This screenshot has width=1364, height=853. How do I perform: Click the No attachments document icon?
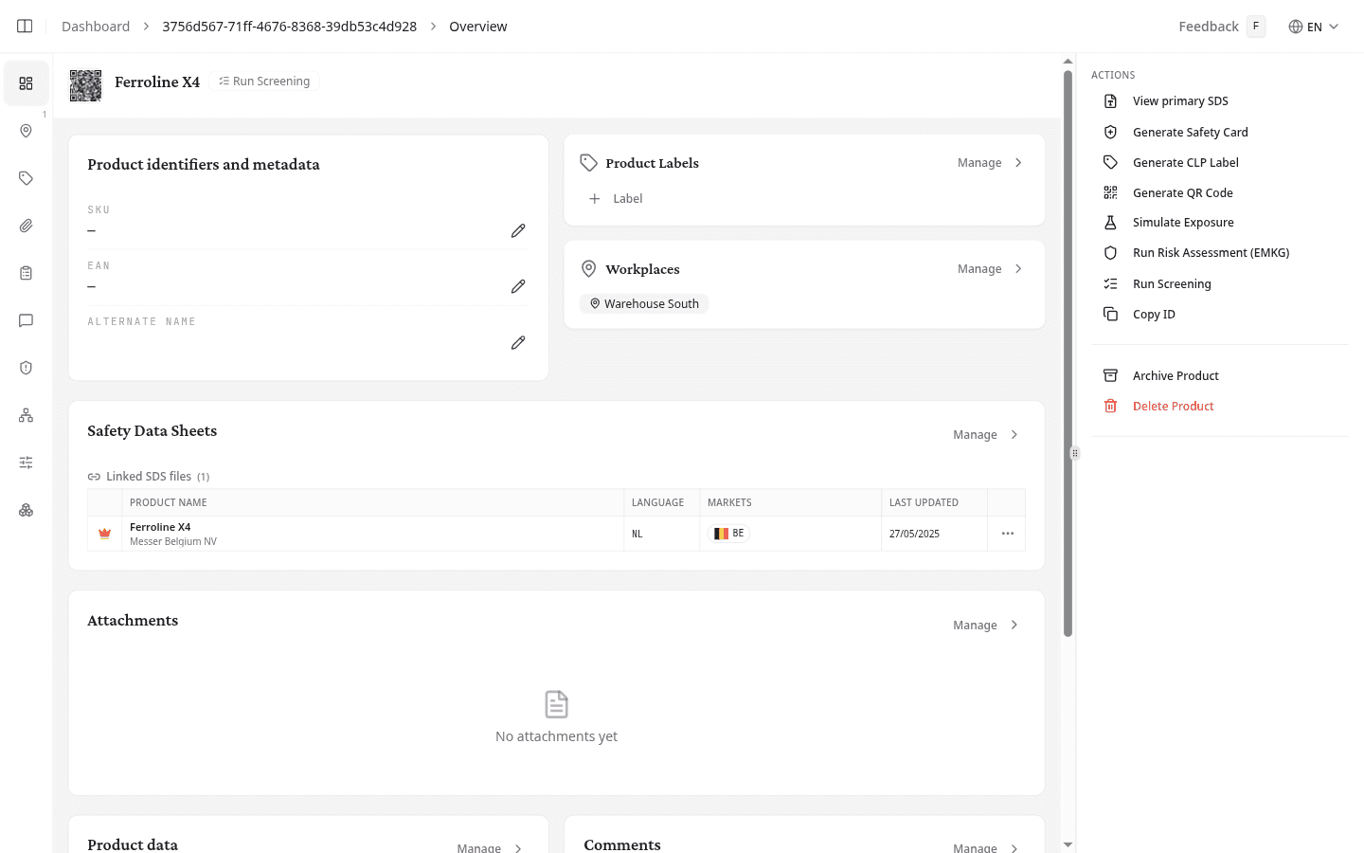point(556,704)
